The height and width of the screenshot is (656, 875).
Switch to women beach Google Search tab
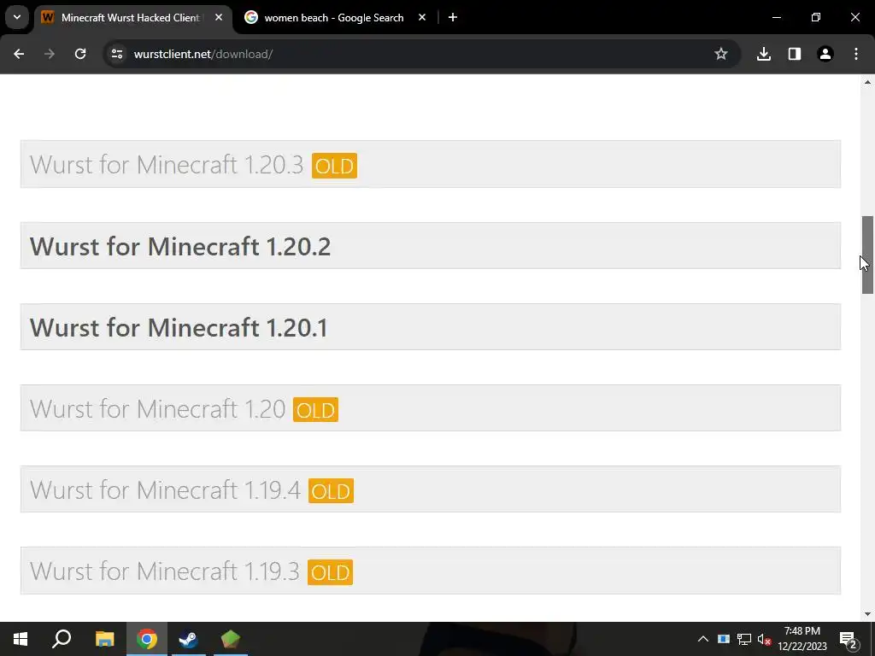pos(334,18)
